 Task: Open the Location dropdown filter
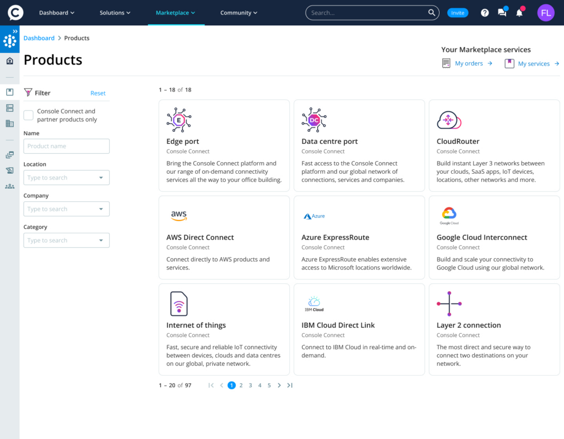pyautogui.click(x=66, y=177)
